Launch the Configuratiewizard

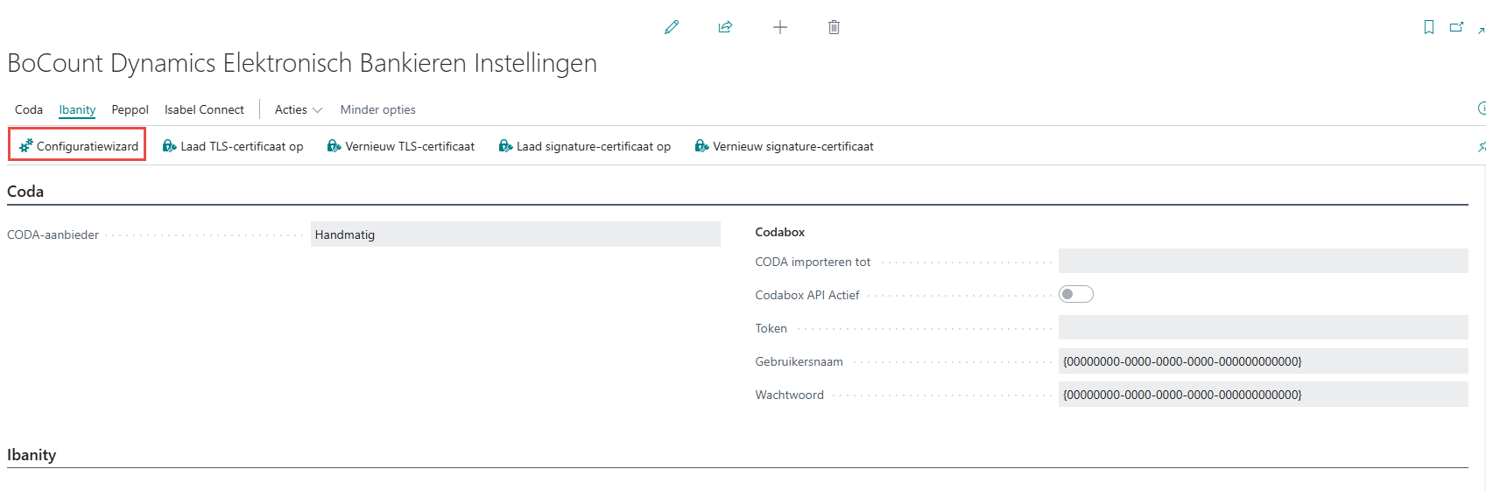tap(78, 146)
